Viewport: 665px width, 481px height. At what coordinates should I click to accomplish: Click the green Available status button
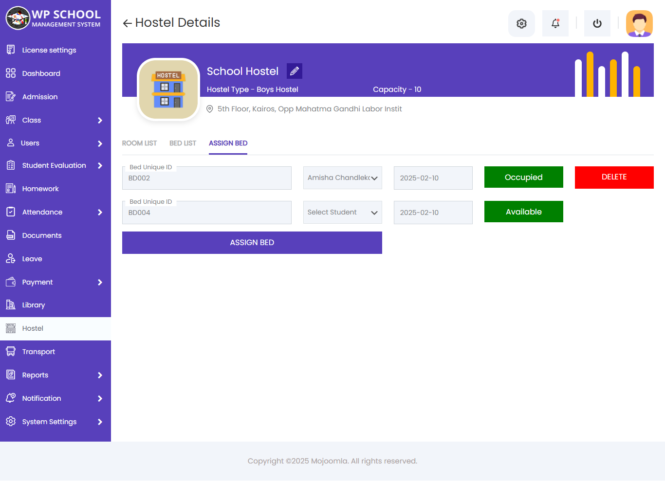[524, 212]
